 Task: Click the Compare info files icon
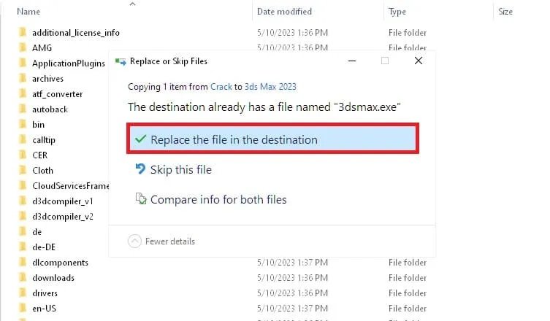click(141, 199)
